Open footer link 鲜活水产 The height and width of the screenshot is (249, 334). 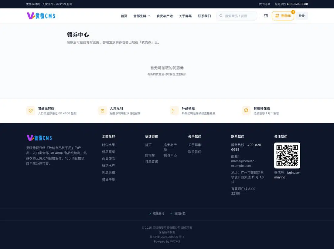(108, 166)
